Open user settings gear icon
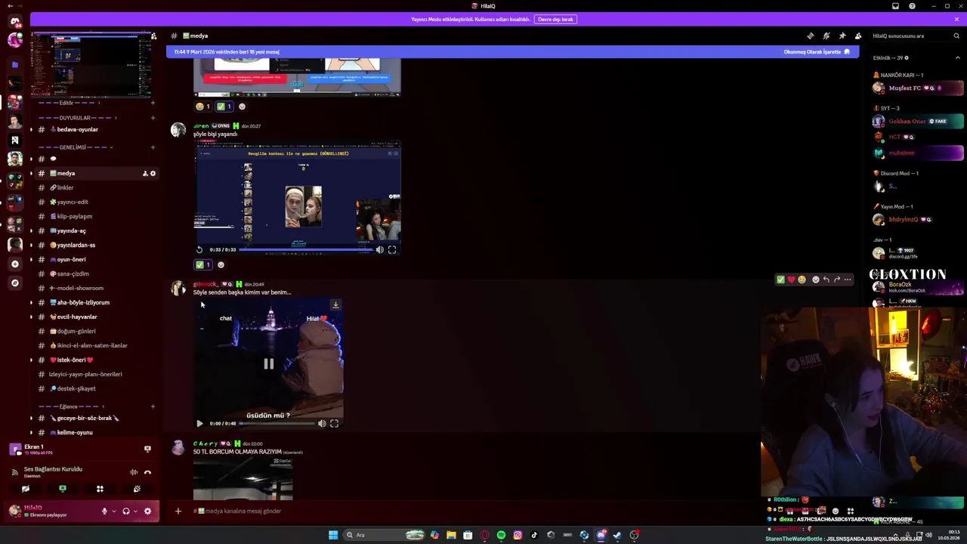 (x=147, y=512)
